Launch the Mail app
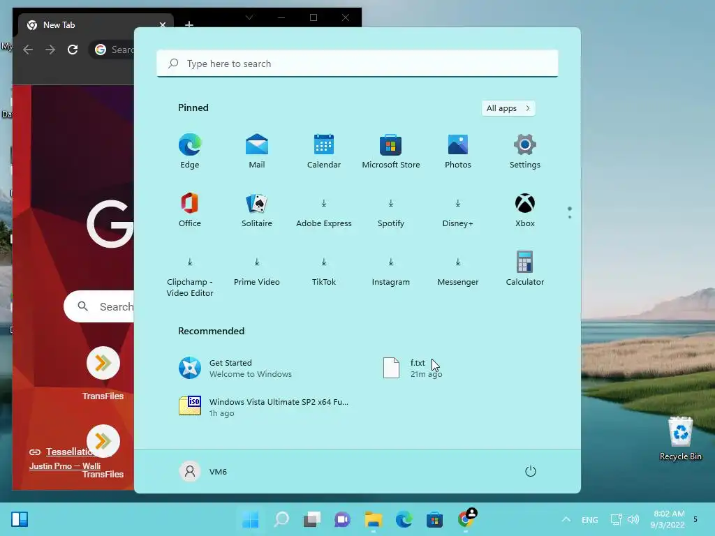Image resolution: width=715 pixels, height=536 pixels. click(257, 151)
